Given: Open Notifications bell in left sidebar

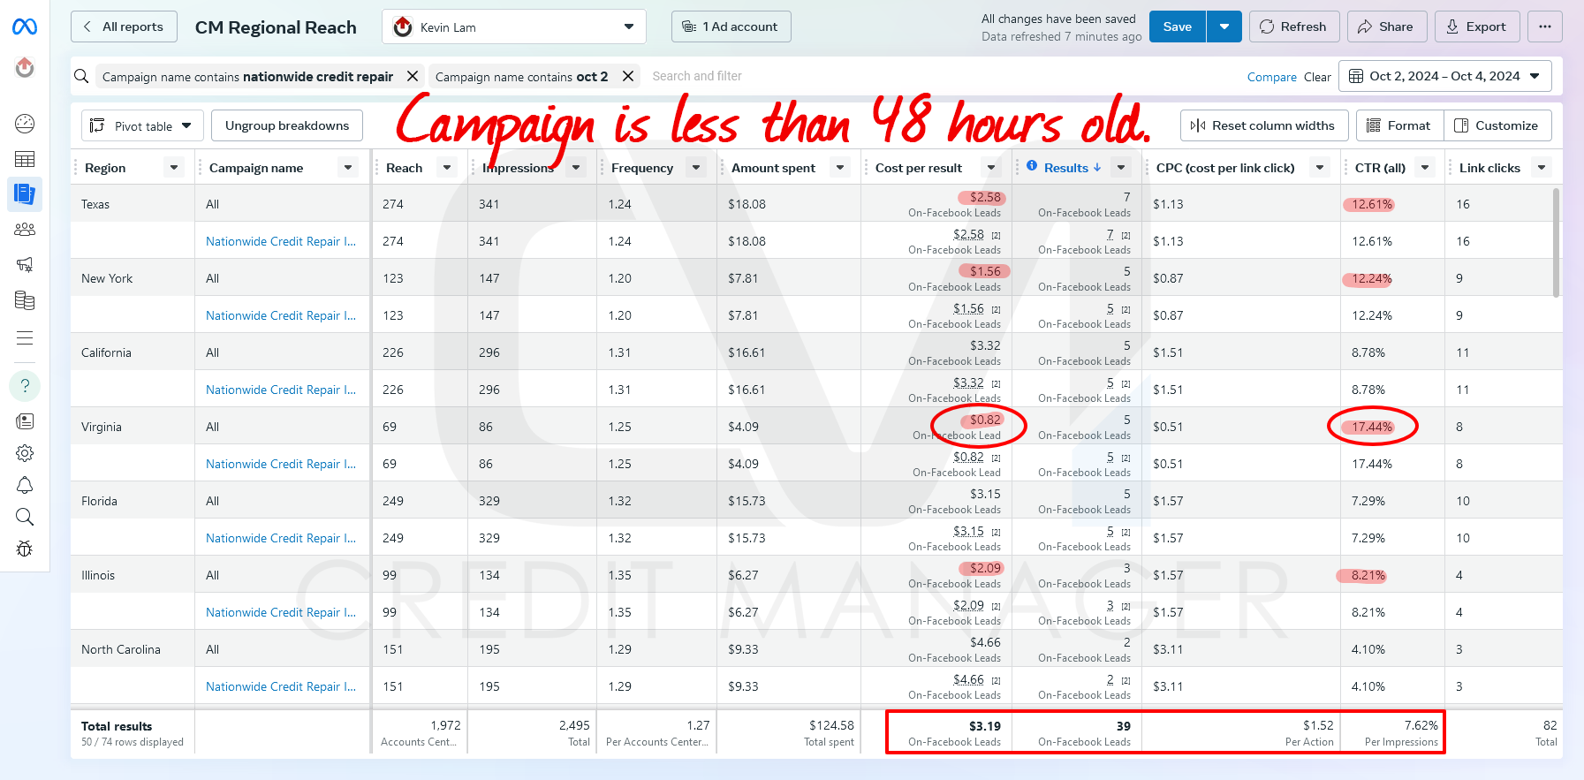Looking at the screenshot, I should (x=25, y=485).
